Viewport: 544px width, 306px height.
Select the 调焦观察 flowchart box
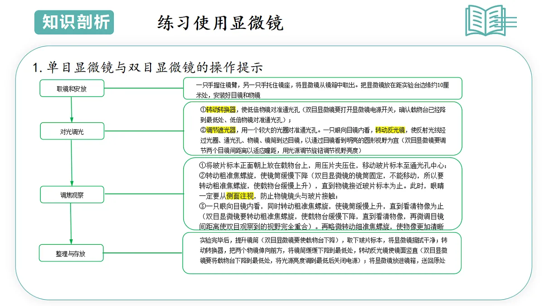coord(72,195)
